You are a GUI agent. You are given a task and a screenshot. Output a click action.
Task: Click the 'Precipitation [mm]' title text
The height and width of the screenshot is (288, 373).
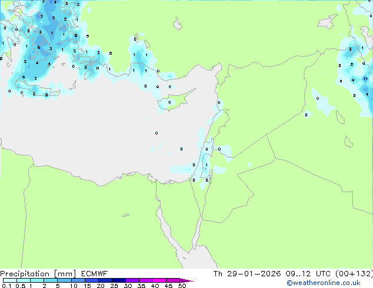pyautogui.click(x=38, y=274)
